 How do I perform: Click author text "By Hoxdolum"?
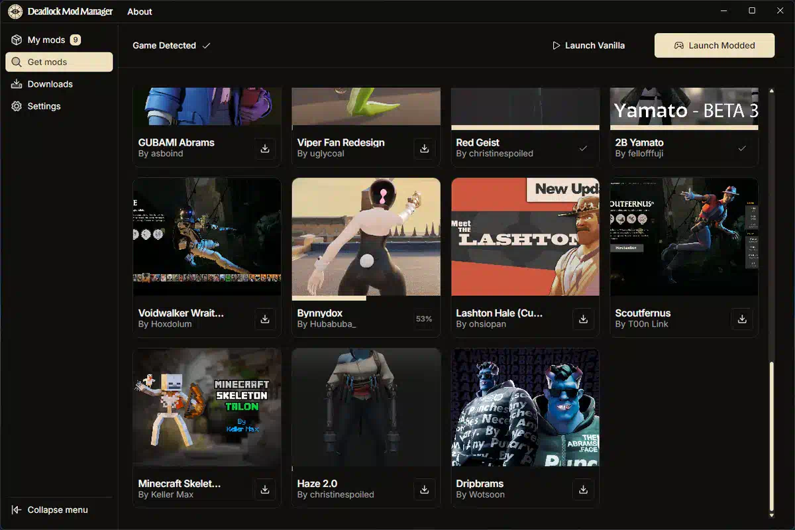coord(164,324)
